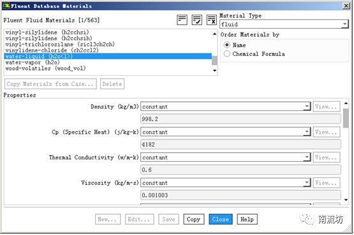Select vinyl-silylidene (h2cchsi) in materials list

pyautogui.click(x=108, y=32)
